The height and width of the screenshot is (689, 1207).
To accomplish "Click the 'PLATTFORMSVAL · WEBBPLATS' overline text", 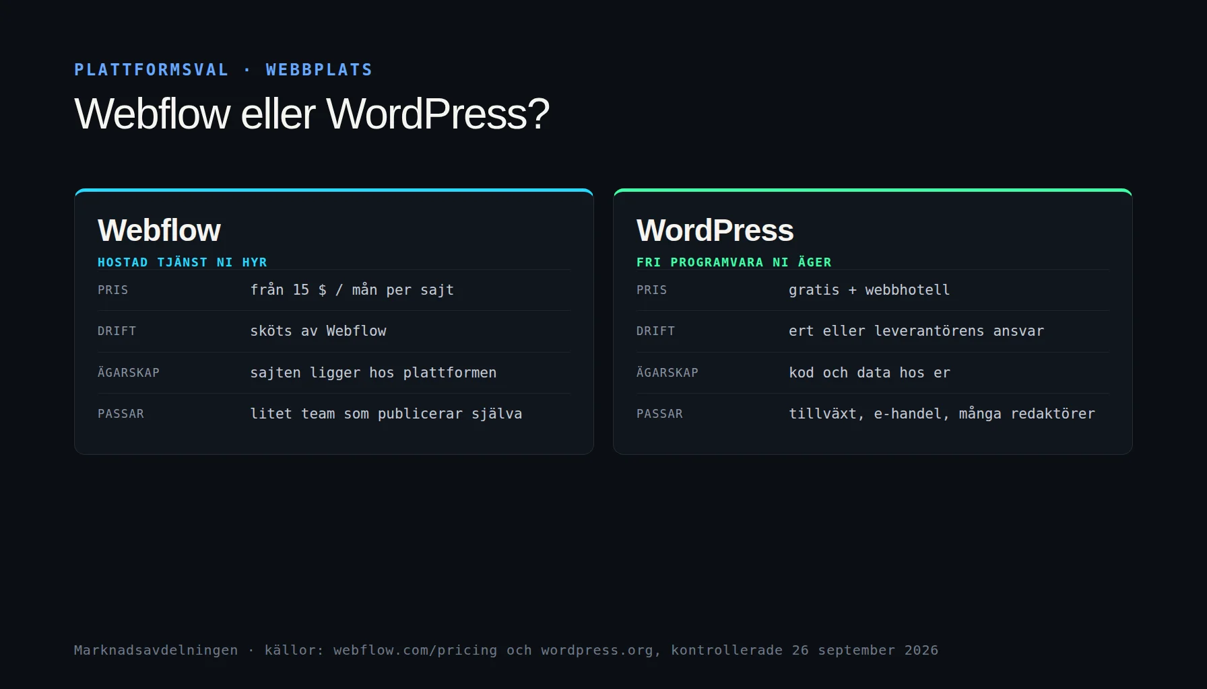I will (223, 70).
